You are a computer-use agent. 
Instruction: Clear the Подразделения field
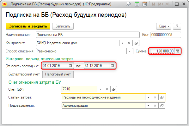(x=155, y=105)
